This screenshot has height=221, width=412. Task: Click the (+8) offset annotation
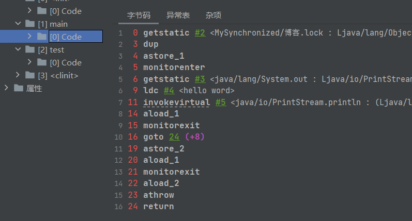pos(195,137)
